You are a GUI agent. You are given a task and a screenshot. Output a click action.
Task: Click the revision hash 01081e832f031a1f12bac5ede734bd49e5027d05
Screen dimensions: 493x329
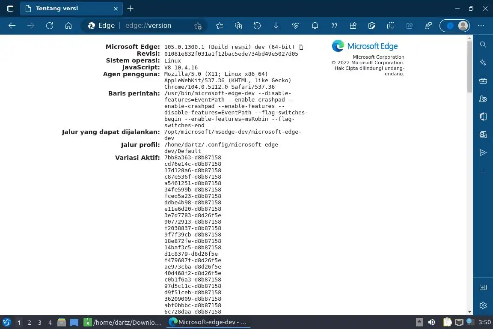[x=231, y=54]
